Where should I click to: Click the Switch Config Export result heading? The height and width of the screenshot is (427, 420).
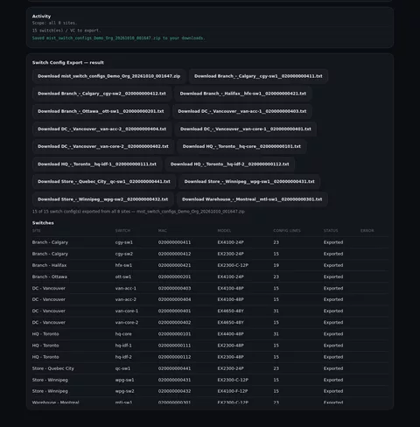point(68,63)
